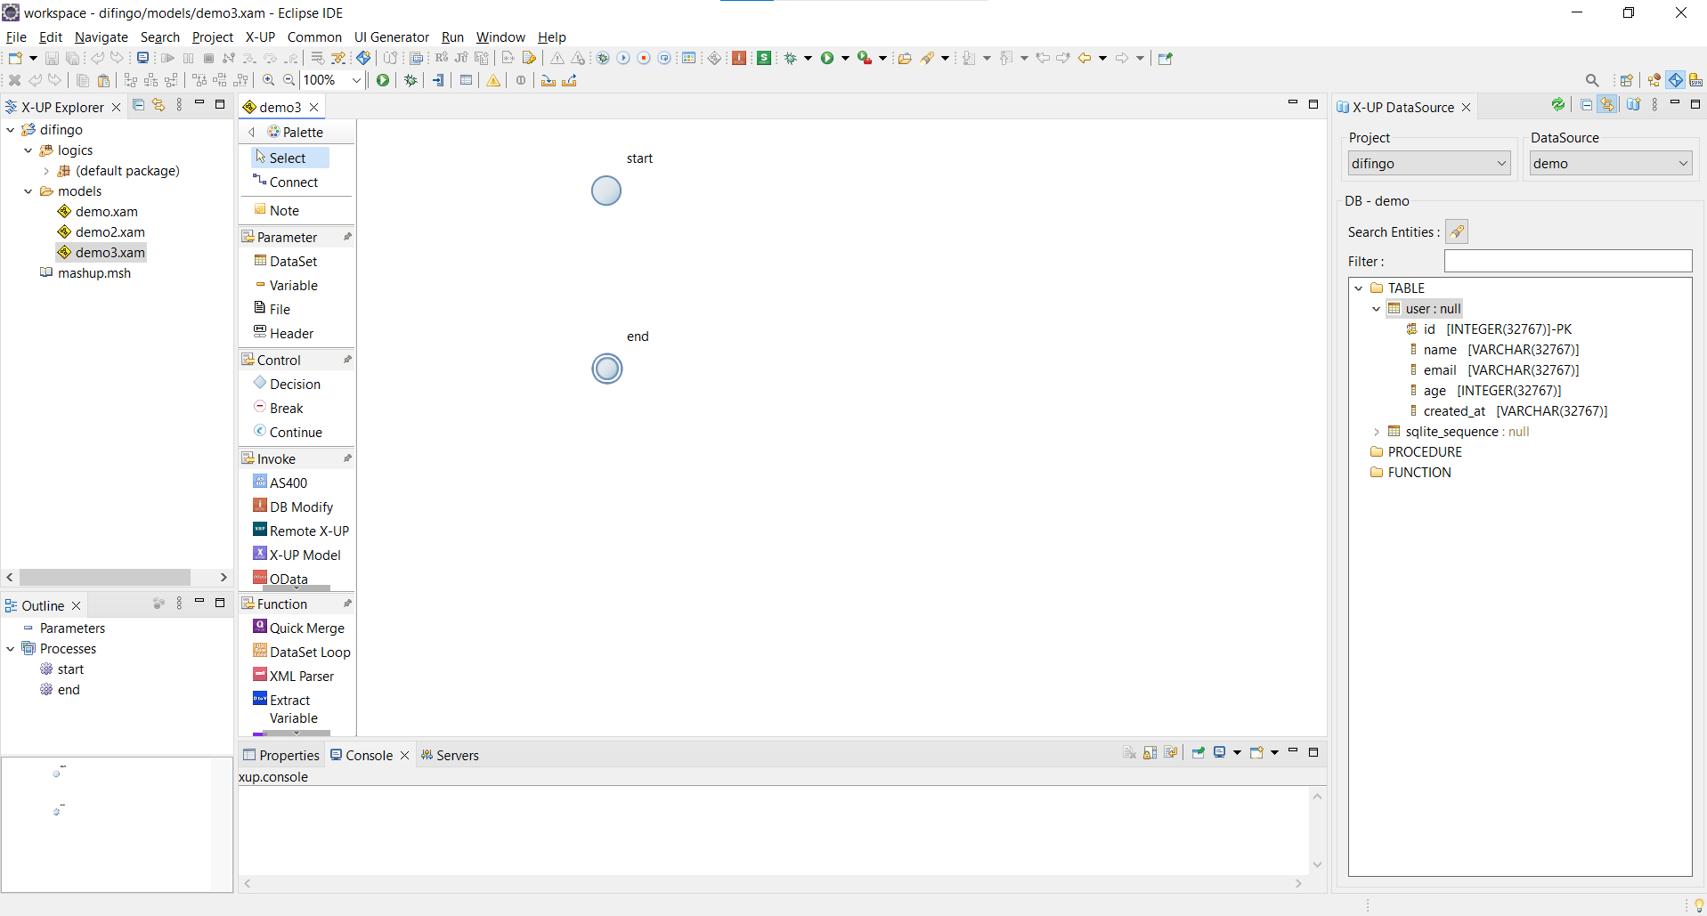The image size is (1707, 916).
Task: Pin the Invoke palette drawer open
Action: [347, 458]
